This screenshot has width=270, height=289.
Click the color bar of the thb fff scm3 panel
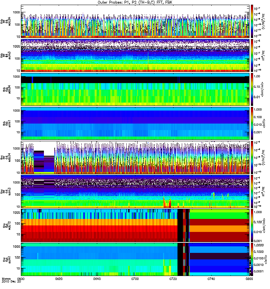[252, 55]
